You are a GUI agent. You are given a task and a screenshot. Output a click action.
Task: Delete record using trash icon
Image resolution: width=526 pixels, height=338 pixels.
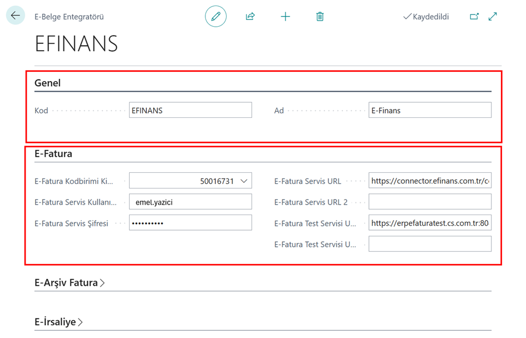pos(319,17)
